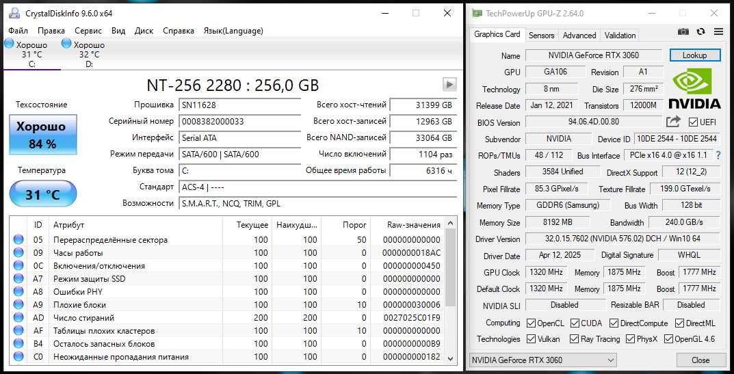This screenshot has width=734, height=374.
Task: Click the status orb for attribute A7
Action: 18,279
